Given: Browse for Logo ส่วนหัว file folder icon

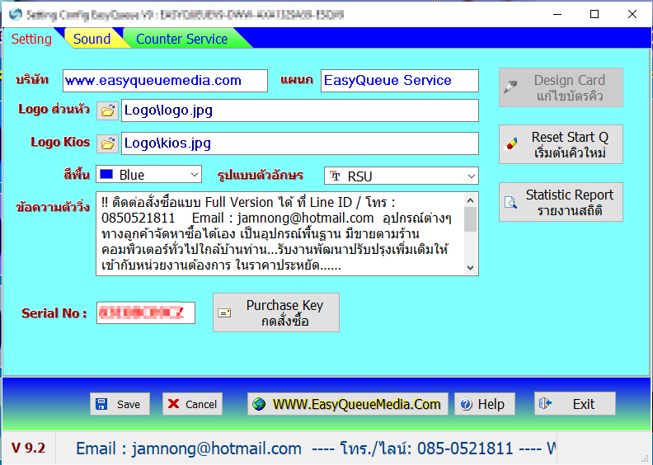Looking at the screenshot, I should click(108, 110).
